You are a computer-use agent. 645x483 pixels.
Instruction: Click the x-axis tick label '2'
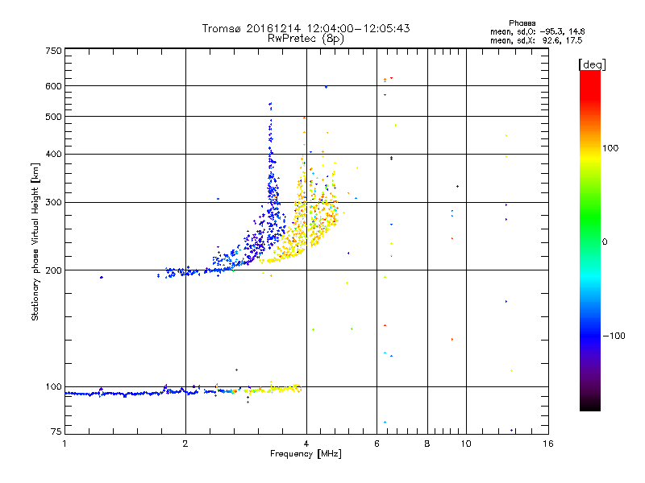coord(185,444)
